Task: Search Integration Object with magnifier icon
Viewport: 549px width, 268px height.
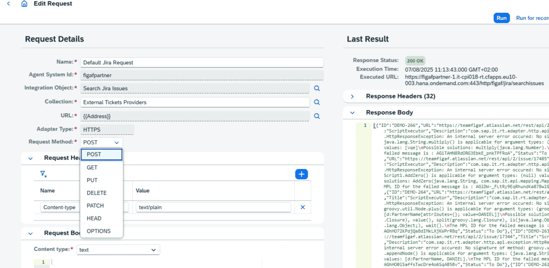Action: [x=317, y=88]
